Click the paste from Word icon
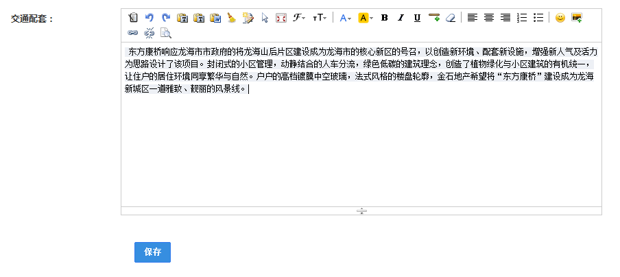620x277 pixels. tap(215, 18)
